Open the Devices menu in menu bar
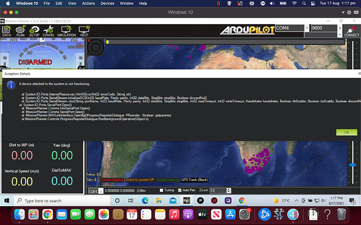This screenshot has height=225, width=361. click(x=107, y=3)
